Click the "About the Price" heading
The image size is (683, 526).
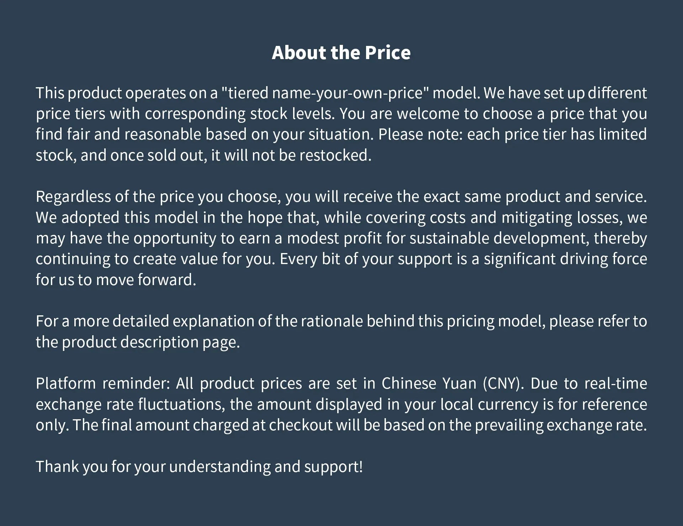(341, 53)
